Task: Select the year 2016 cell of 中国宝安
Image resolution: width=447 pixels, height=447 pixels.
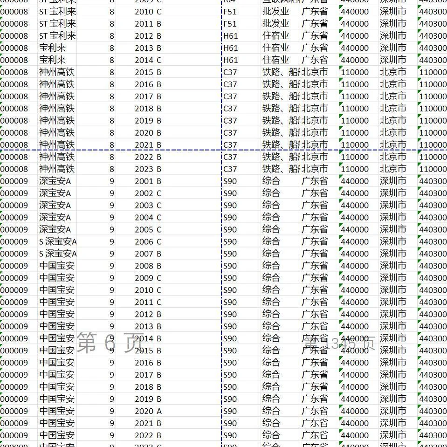Action: pyautogui.click(x=136, y=363)
